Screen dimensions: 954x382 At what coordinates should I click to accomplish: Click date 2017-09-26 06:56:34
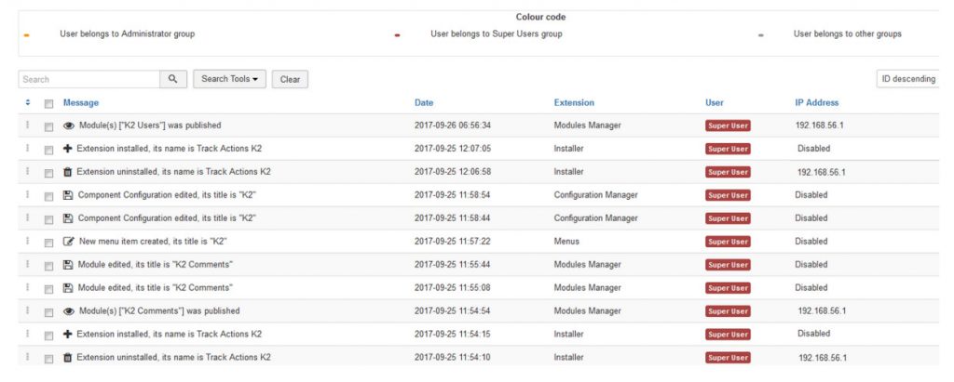coord(453,125)
